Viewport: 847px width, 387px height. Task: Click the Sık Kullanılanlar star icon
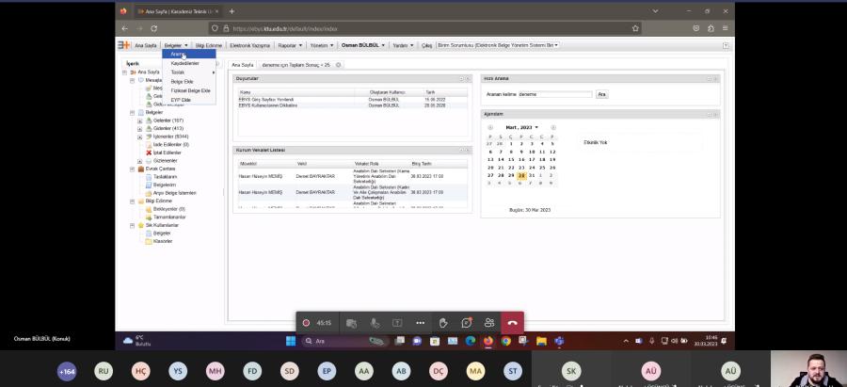coord(141,225)
